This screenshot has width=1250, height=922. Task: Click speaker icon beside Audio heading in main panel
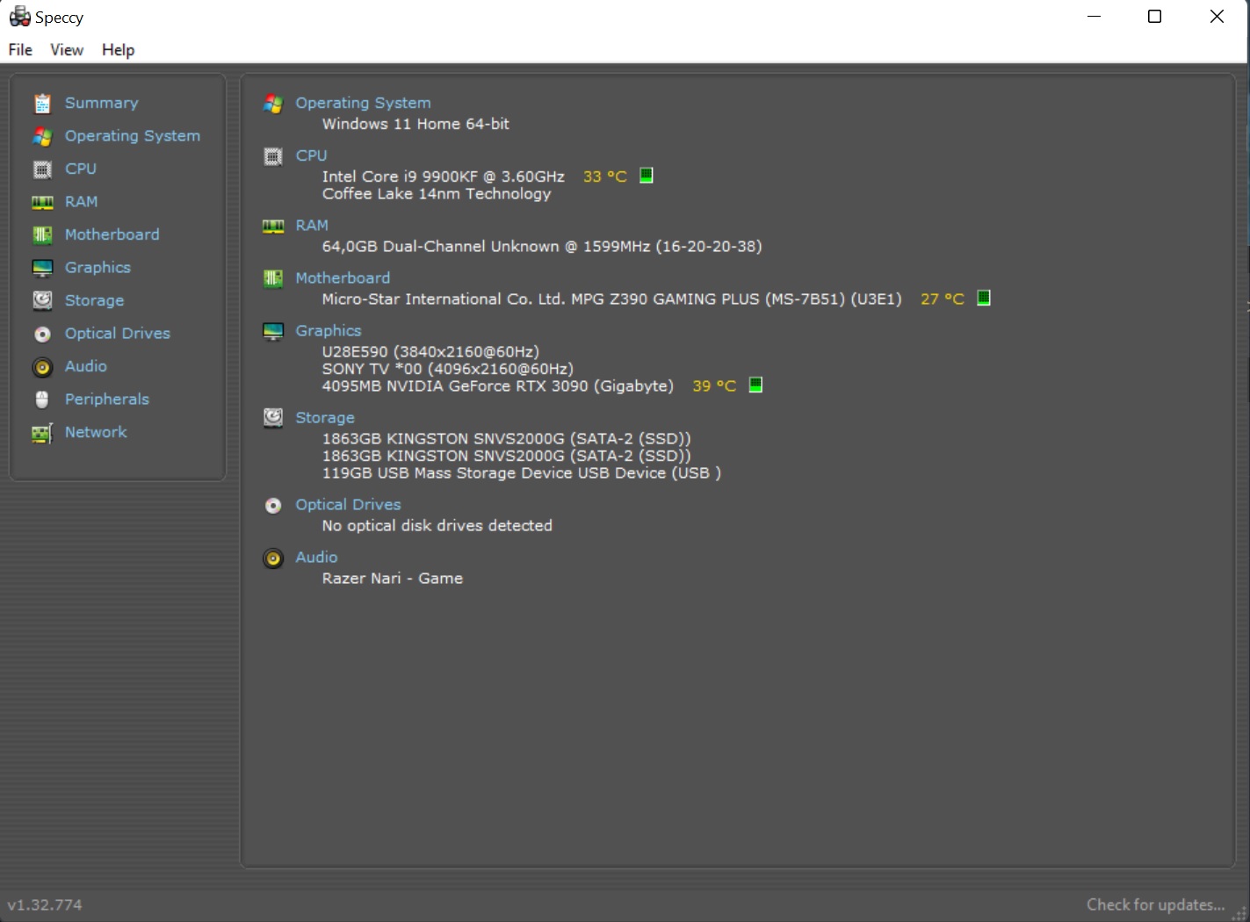[x=273, y=558]
